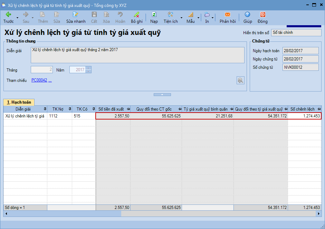Click the Số dòng = 1 footer
Viewport: 325px width, 229px height.
coord(25,208)
